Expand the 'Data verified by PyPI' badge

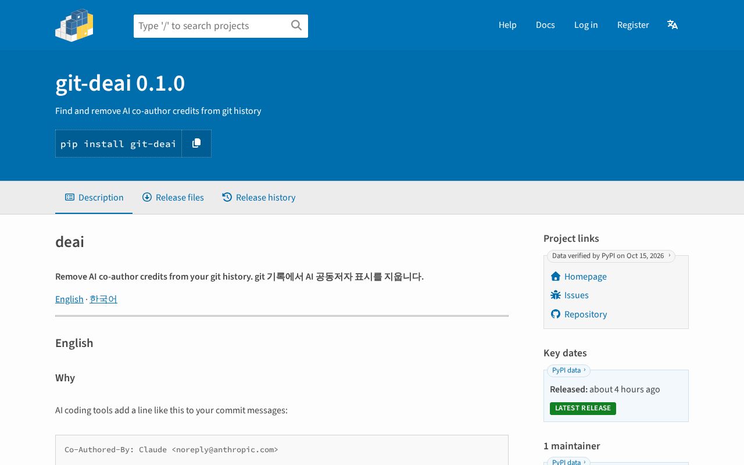(x=611, y=256)
